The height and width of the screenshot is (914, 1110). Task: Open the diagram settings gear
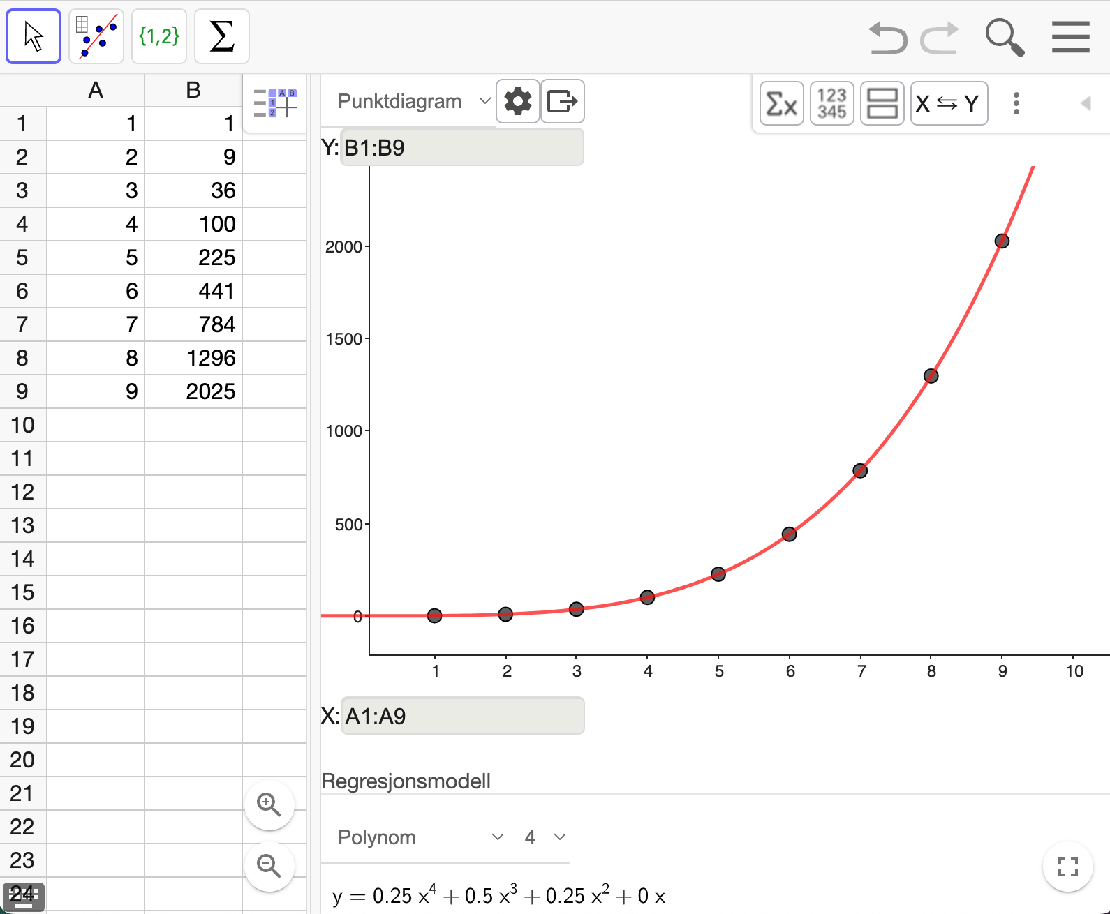coord(517,102)
